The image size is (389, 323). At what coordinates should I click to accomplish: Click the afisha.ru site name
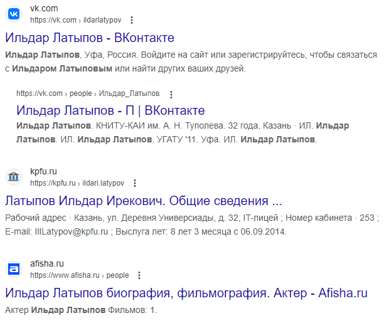tap(47, 263)
